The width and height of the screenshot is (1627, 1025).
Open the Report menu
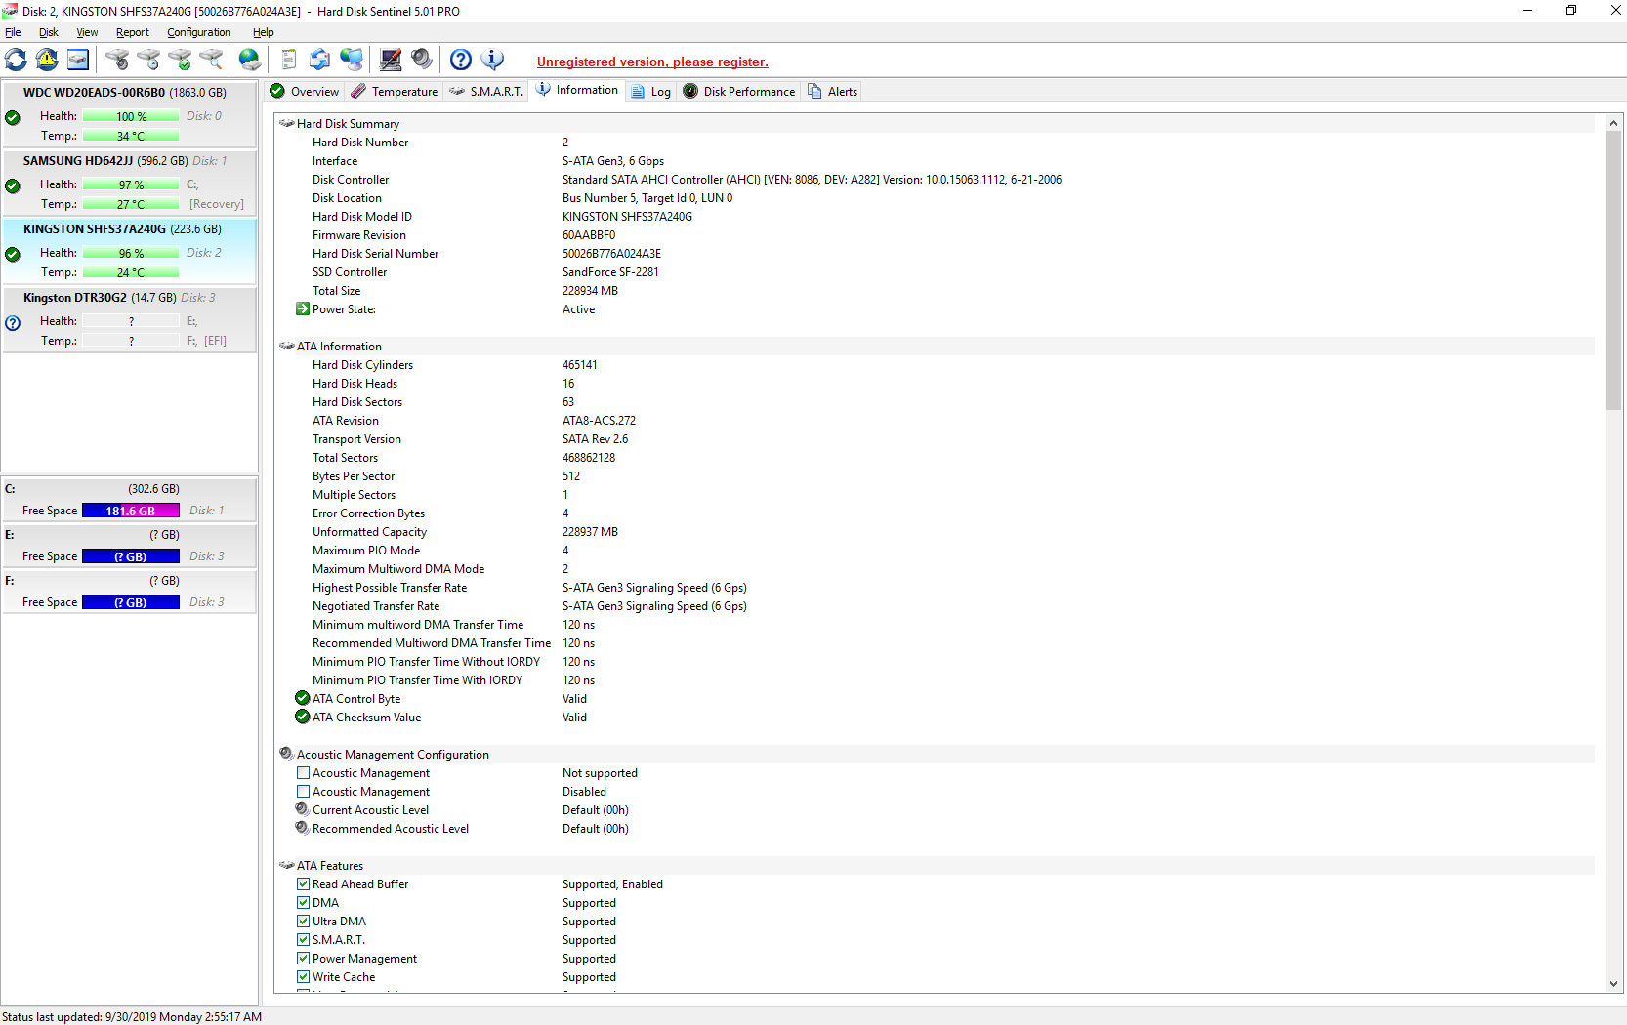coord(133,32)
